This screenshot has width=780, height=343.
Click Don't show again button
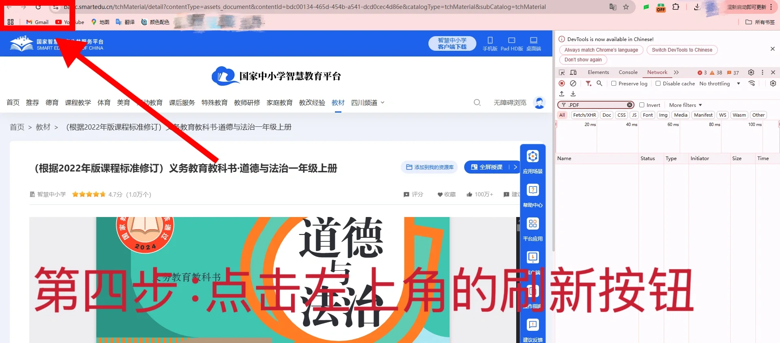pos(583,60)
